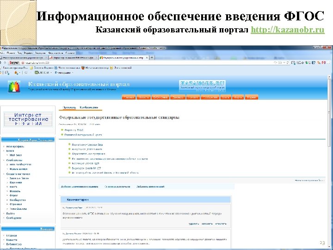
Task: Click orange Журнал button in site header
Action: tap(252, 97)
